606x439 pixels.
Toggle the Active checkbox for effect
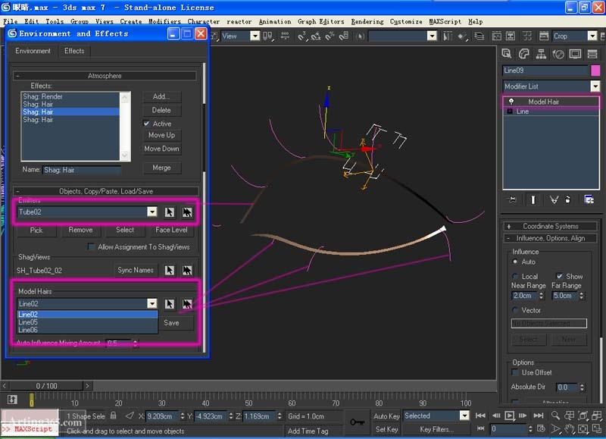146,124
